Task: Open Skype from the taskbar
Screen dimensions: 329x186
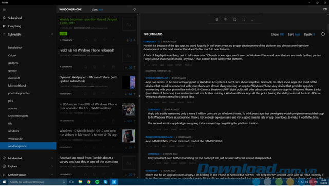Action: pos(105,182)
